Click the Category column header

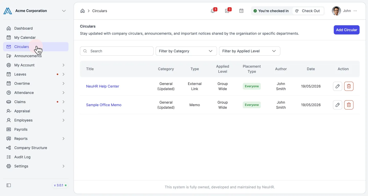pyautogui.click(x=166, y=69)
